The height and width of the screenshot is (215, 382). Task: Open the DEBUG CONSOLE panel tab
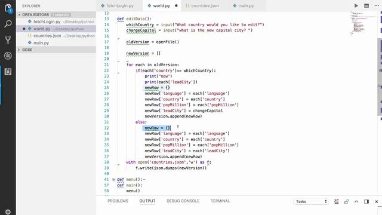coord(183,201)
